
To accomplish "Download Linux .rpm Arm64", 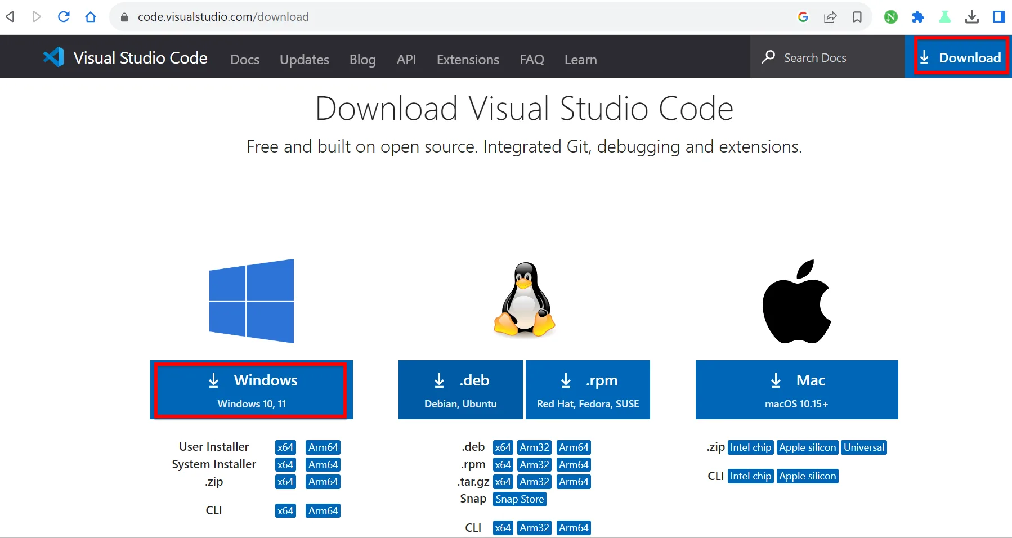I will (574, 465).
